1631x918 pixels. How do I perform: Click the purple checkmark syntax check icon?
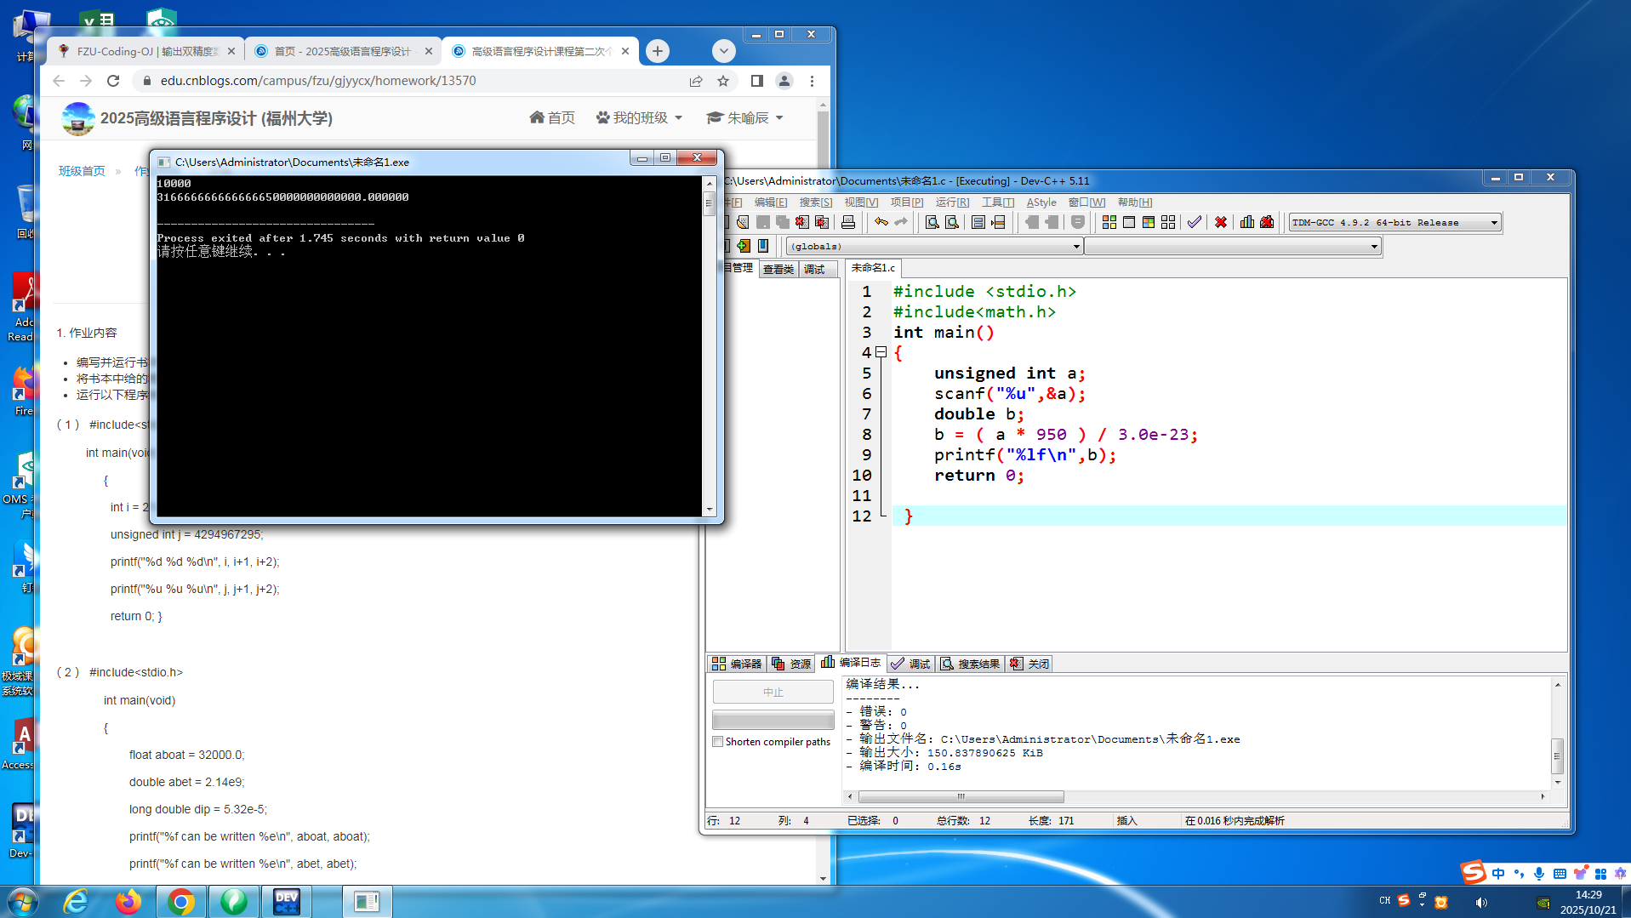(x=1195, y=222)
